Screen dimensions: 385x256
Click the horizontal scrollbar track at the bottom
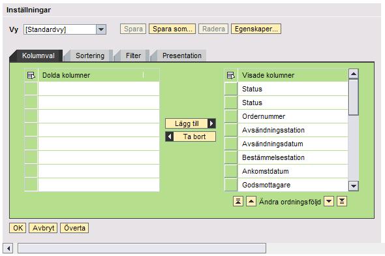pos(142,248)
